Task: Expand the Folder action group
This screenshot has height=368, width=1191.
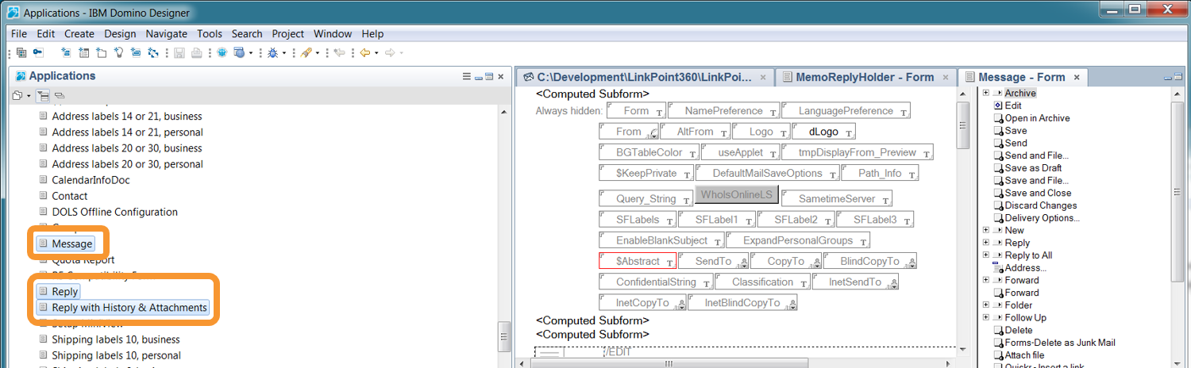Action: click(x=985, y=305)
